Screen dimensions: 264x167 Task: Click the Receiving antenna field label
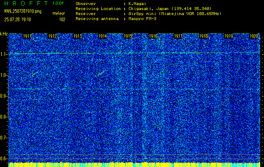tap(97, 19)
